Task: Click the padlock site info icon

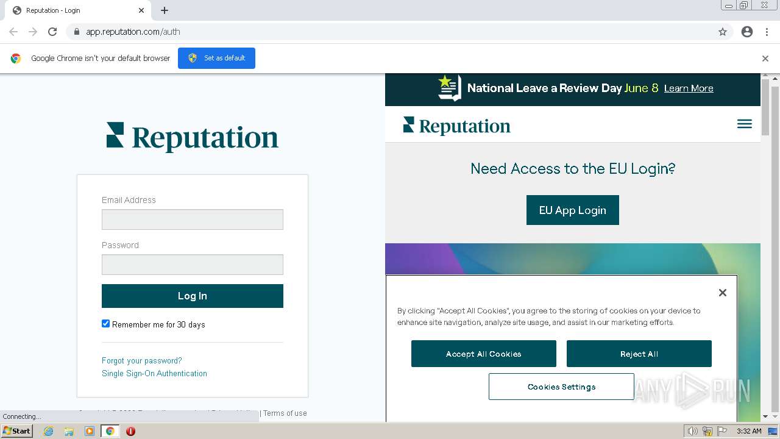Action: [76, 32]
